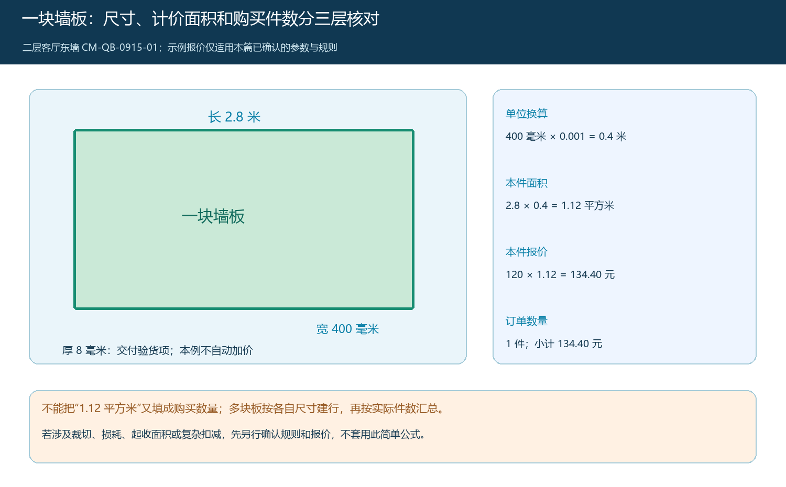
Task: Select the line 1 件；小计 134.40 元
Action: tap(554, 344)
